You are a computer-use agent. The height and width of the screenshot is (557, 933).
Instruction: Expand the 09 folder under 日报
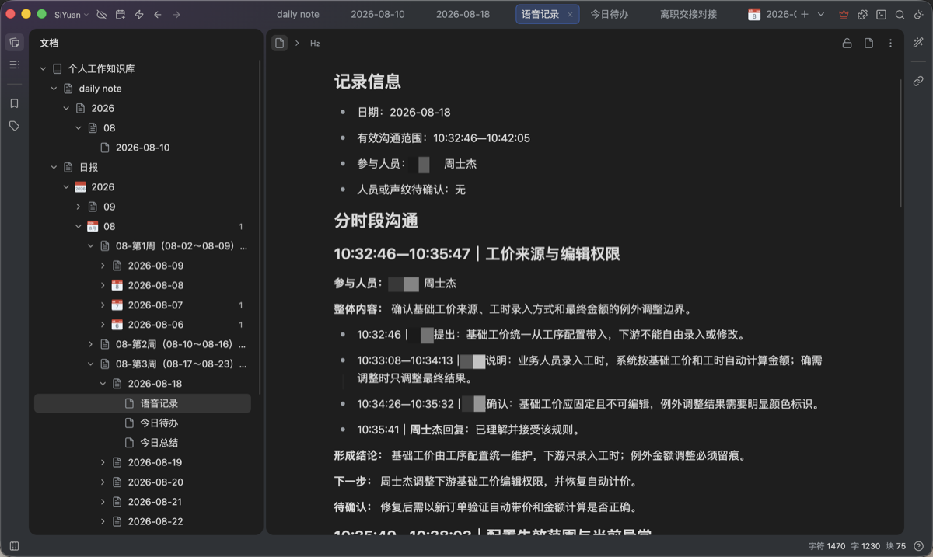click(x=79, y=207)
